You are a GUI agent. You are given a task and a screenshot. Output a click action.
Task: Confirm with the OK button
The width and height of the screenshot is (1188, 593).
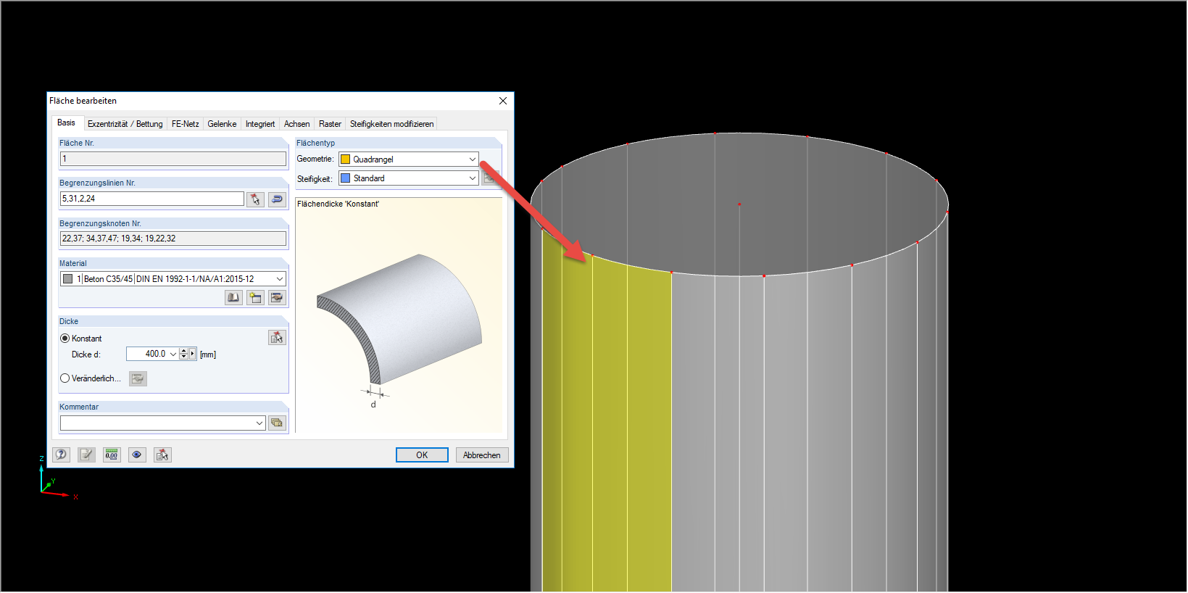pos(422,455)
